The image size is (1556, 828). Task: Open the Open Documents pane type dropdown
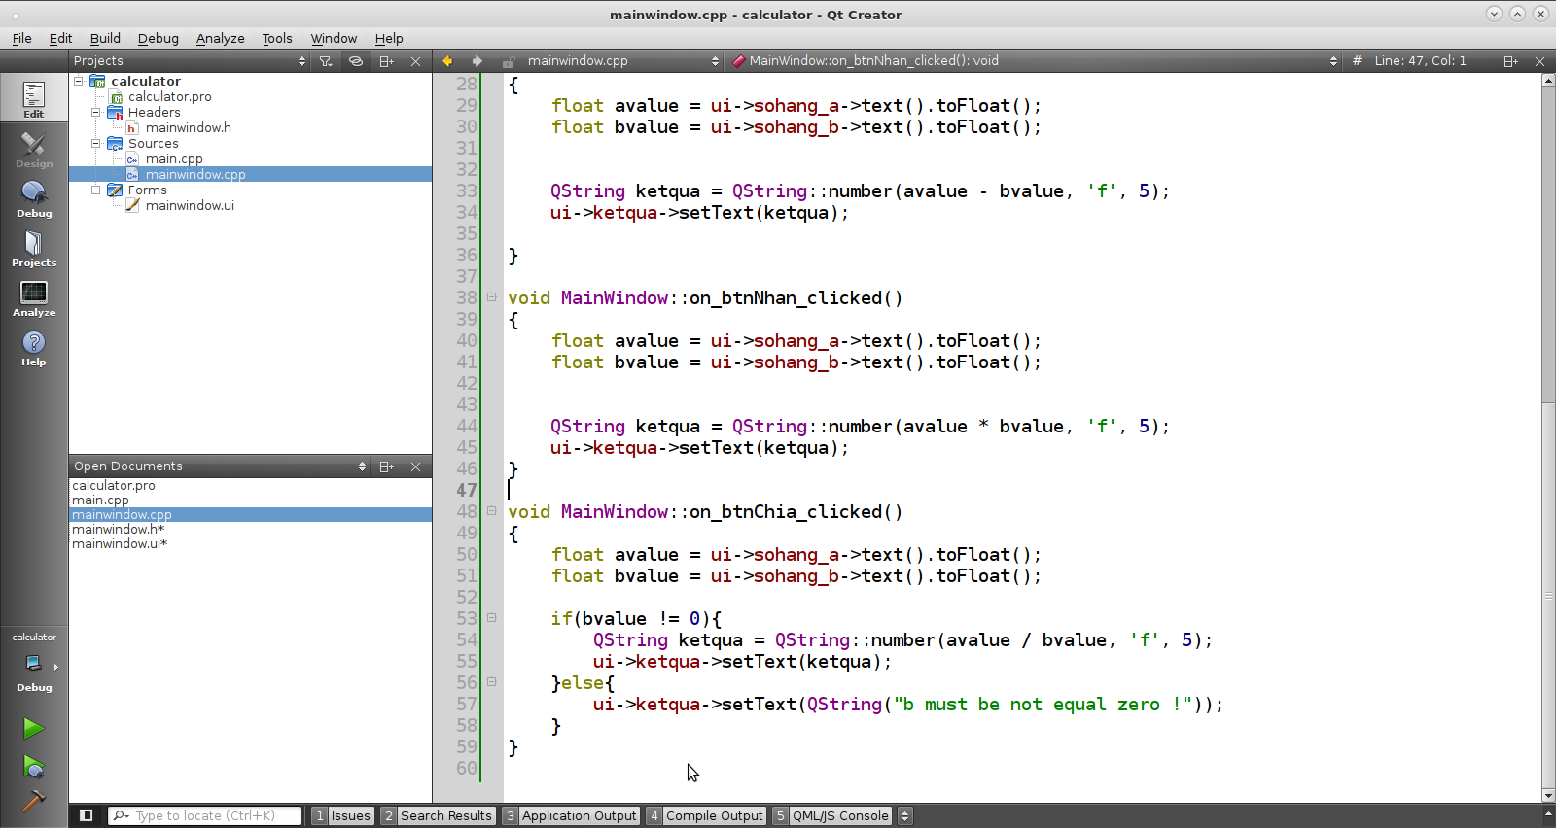pos(220,466)
